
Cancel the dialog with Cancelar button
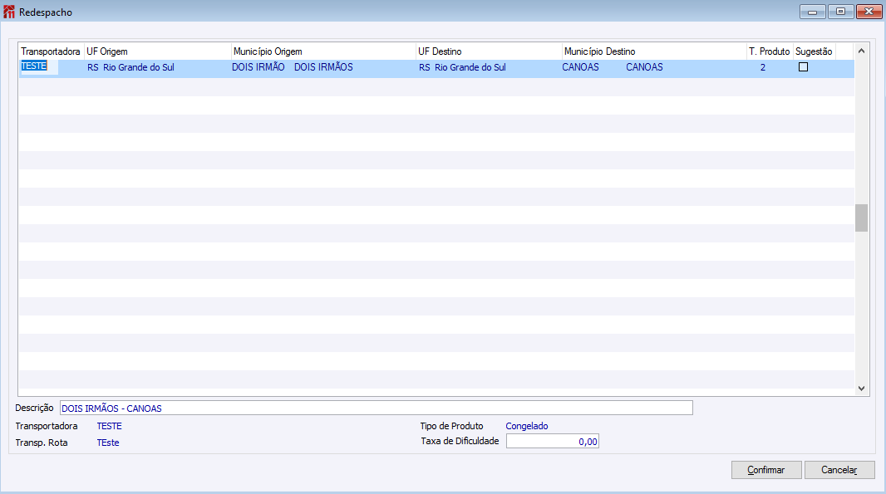(839, 470)
